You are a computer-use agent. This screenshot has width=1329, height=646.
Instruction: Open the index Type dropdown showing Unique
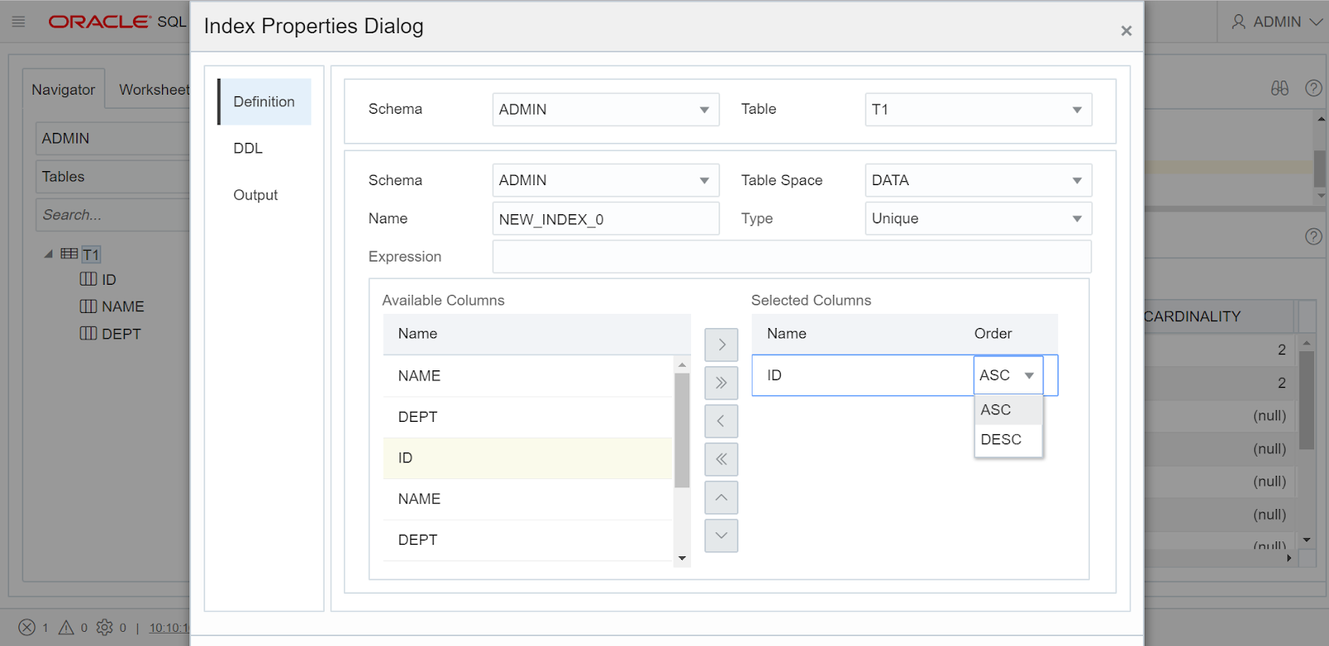pos(978,218)
